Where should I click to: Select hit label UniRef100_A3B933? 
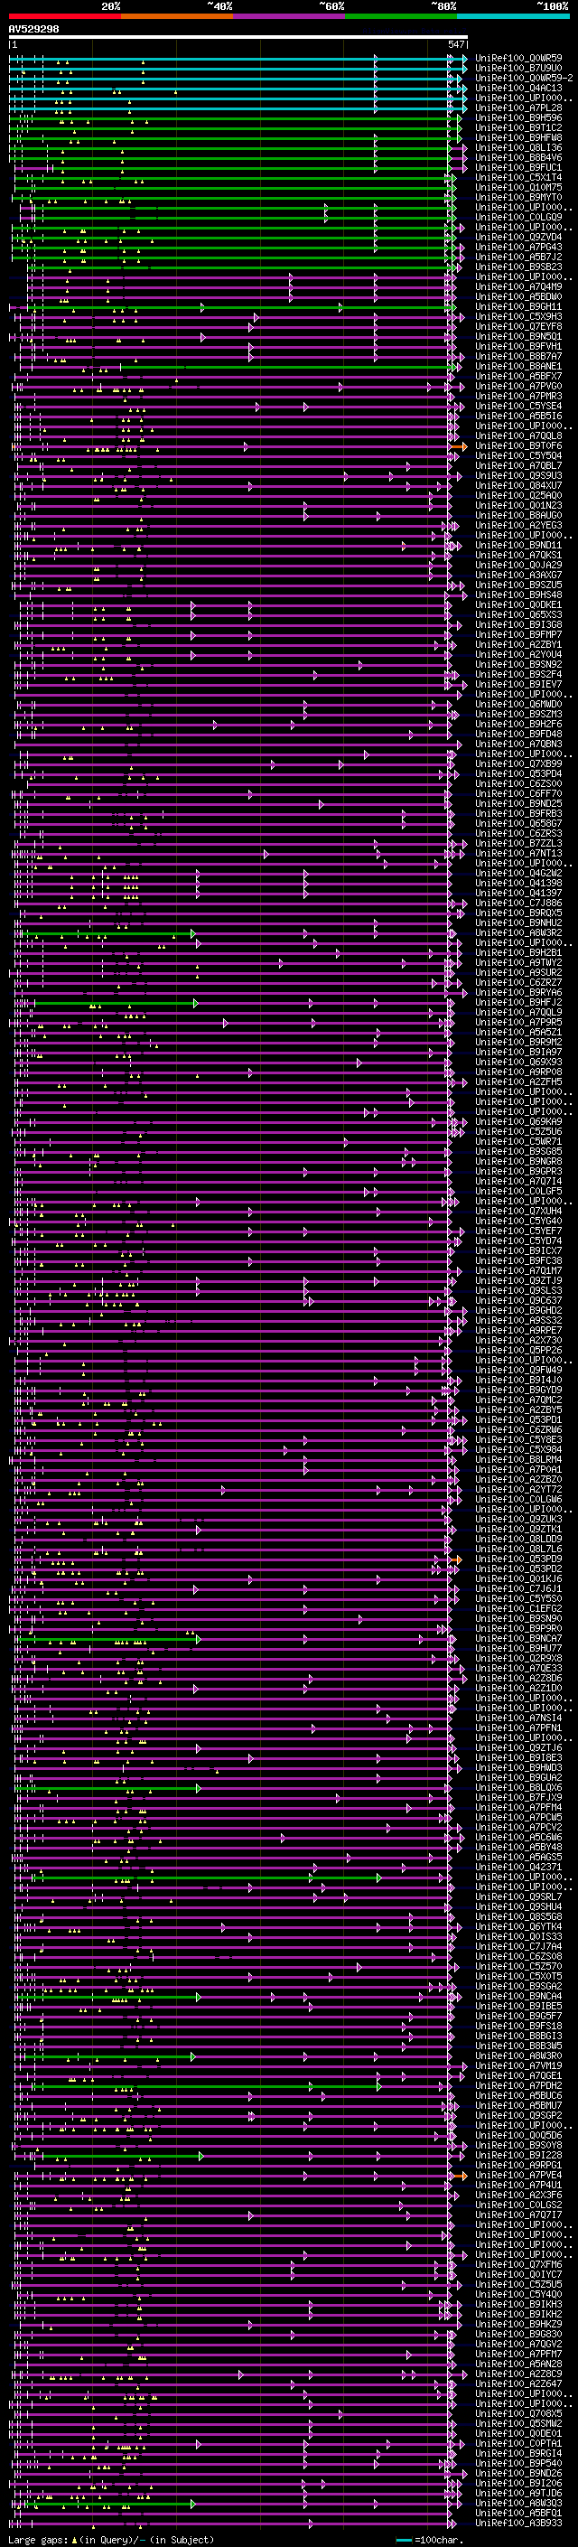(x=518, y=2523)
